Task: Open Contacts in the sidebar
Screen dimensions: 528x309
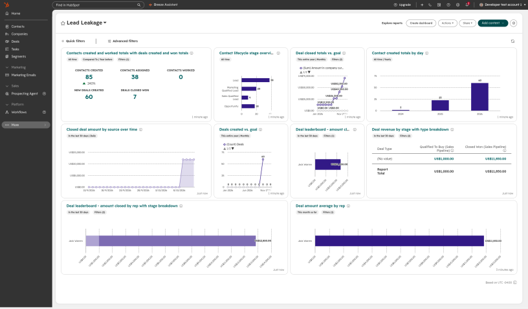Action: pyautogui.click(x=18, y=27)
